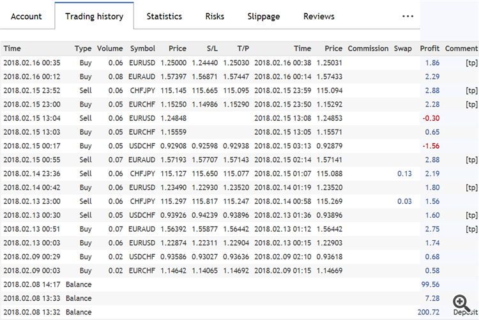
Task: Sort by the Profit column header
Action: 429,49
